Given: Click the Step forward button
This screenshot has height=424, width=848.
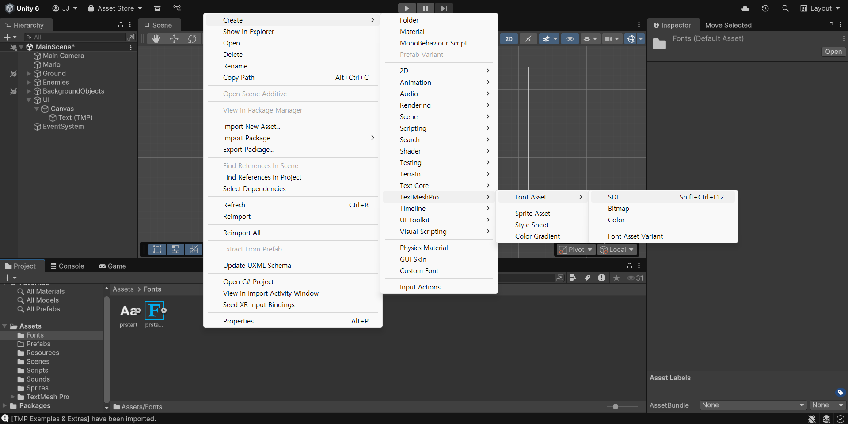Looking at the screenshot, I should (x=444, y=8).
